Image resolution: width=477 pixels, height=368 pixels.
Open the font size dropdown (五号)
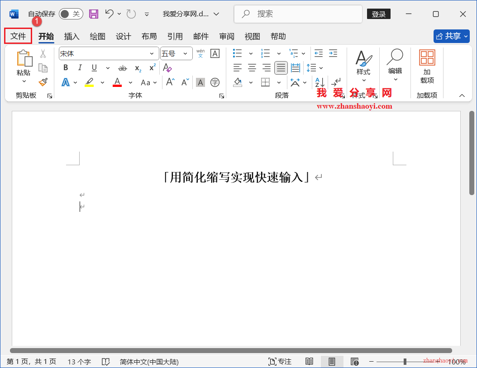(185, 54)
